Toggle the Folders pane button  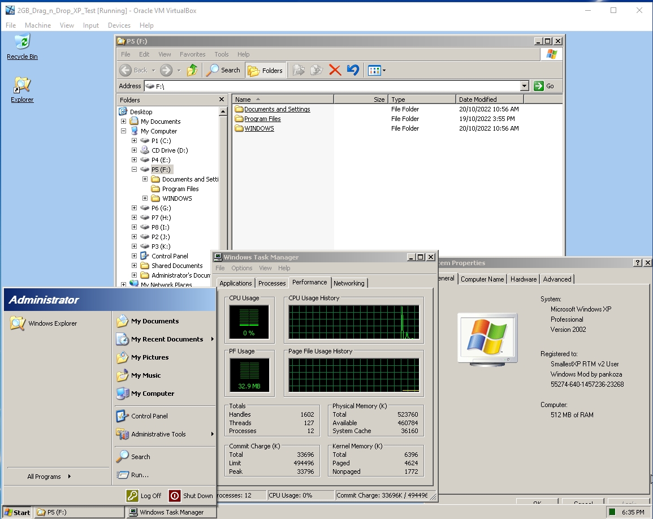(x=265, y=71)
